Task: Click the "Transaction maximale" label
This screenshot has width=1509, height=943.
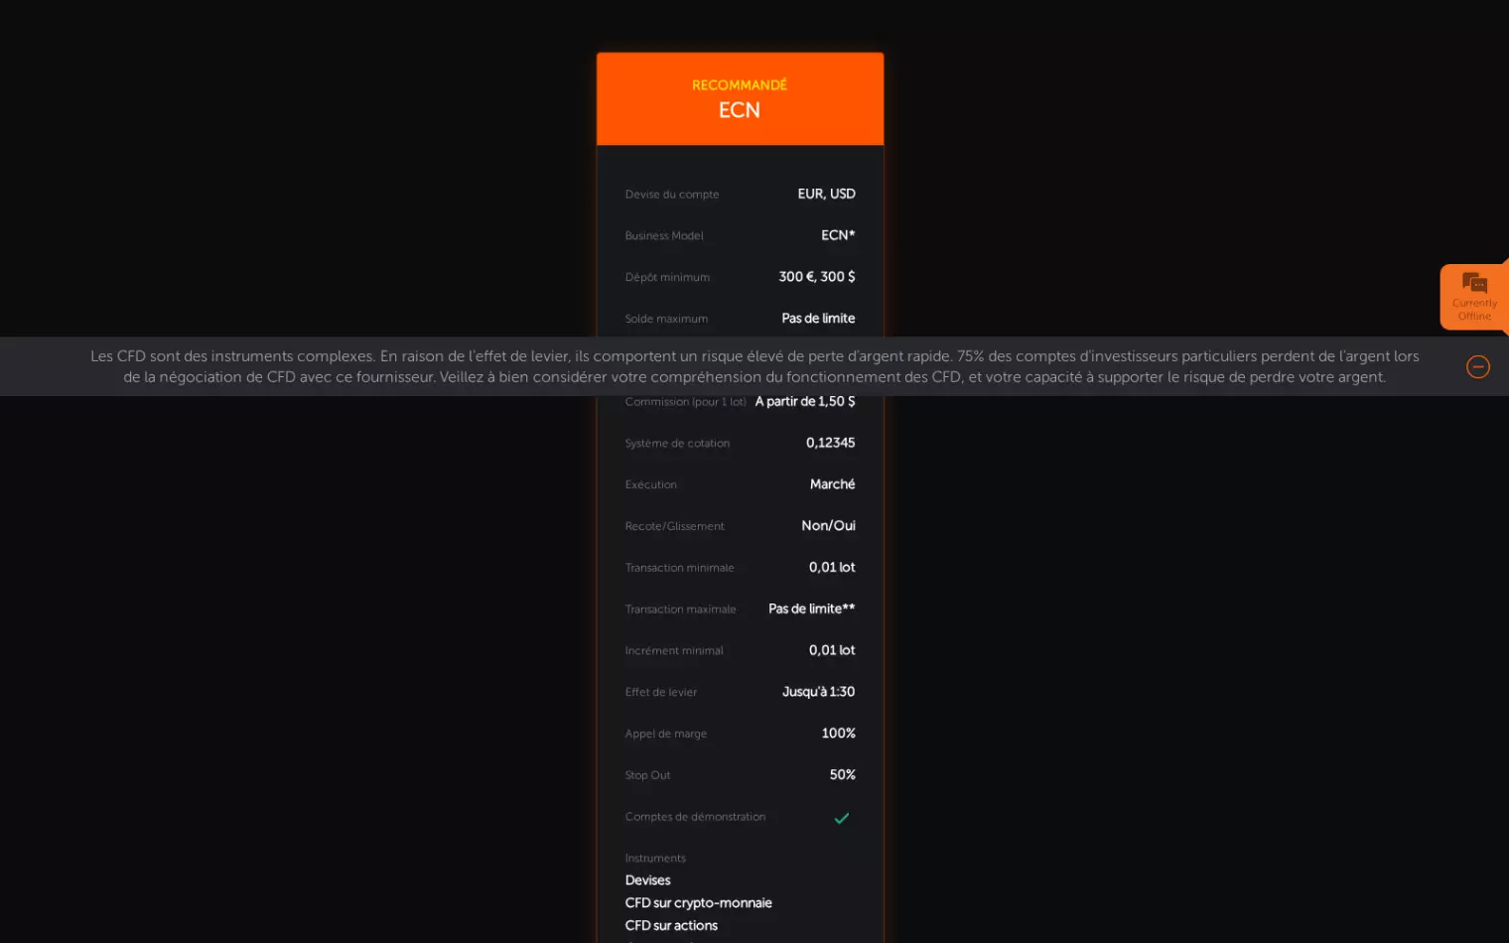Action: 681,610
